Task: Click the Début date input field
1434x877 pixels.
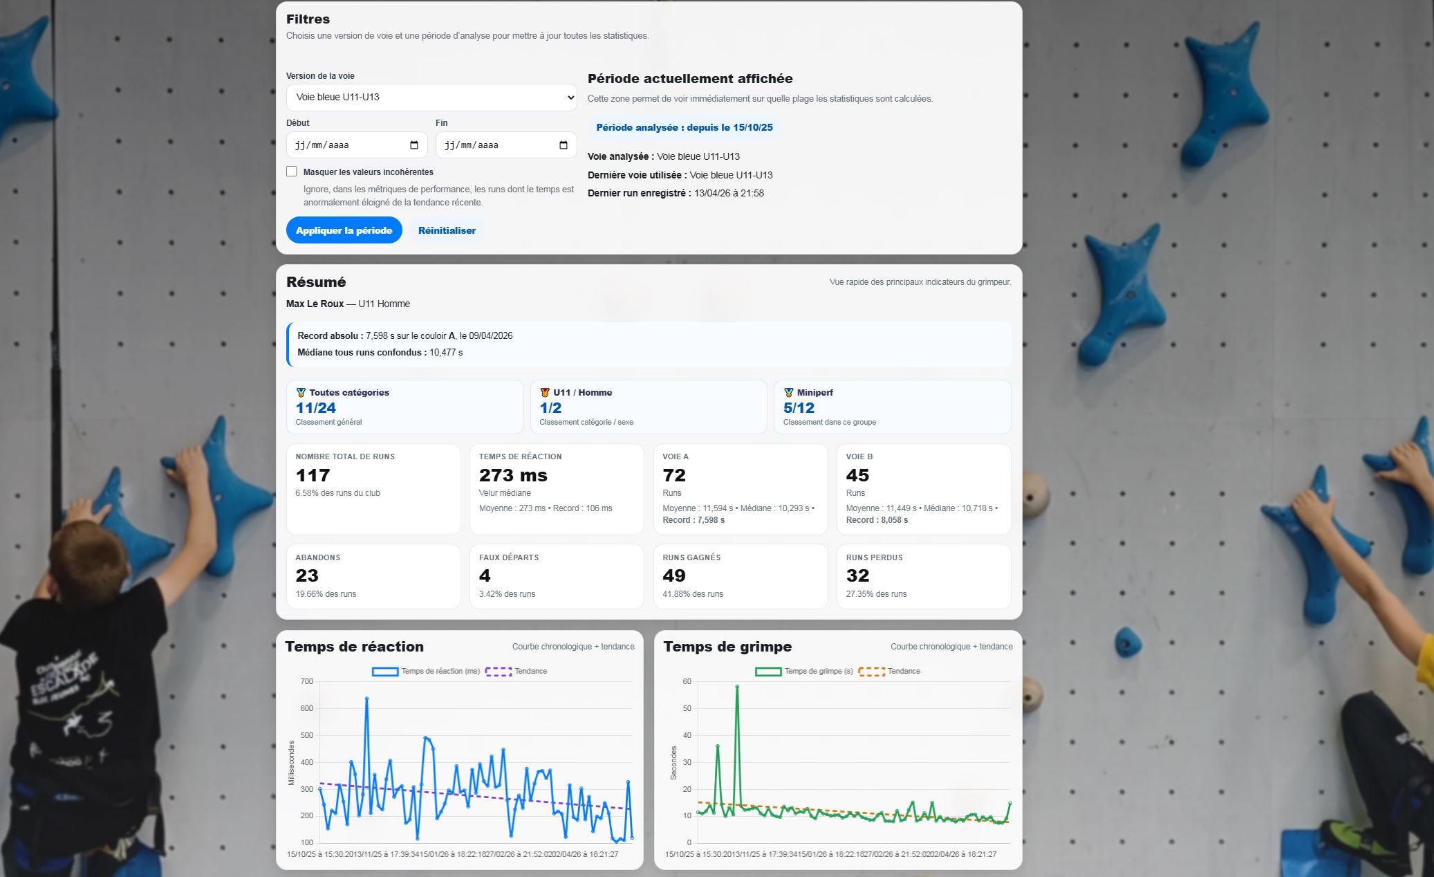Action: [x=346, y=145]
